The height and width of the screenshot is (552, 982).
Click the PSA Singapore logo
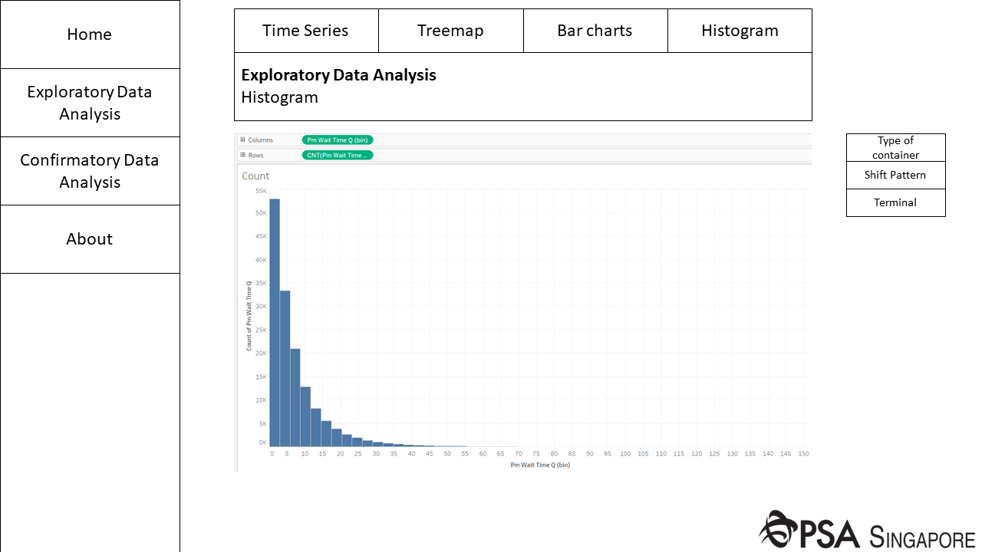point(866,531)
